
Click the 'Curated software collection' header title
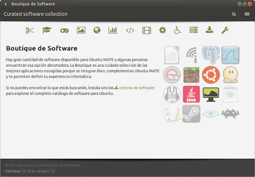(x=35, y=14)
